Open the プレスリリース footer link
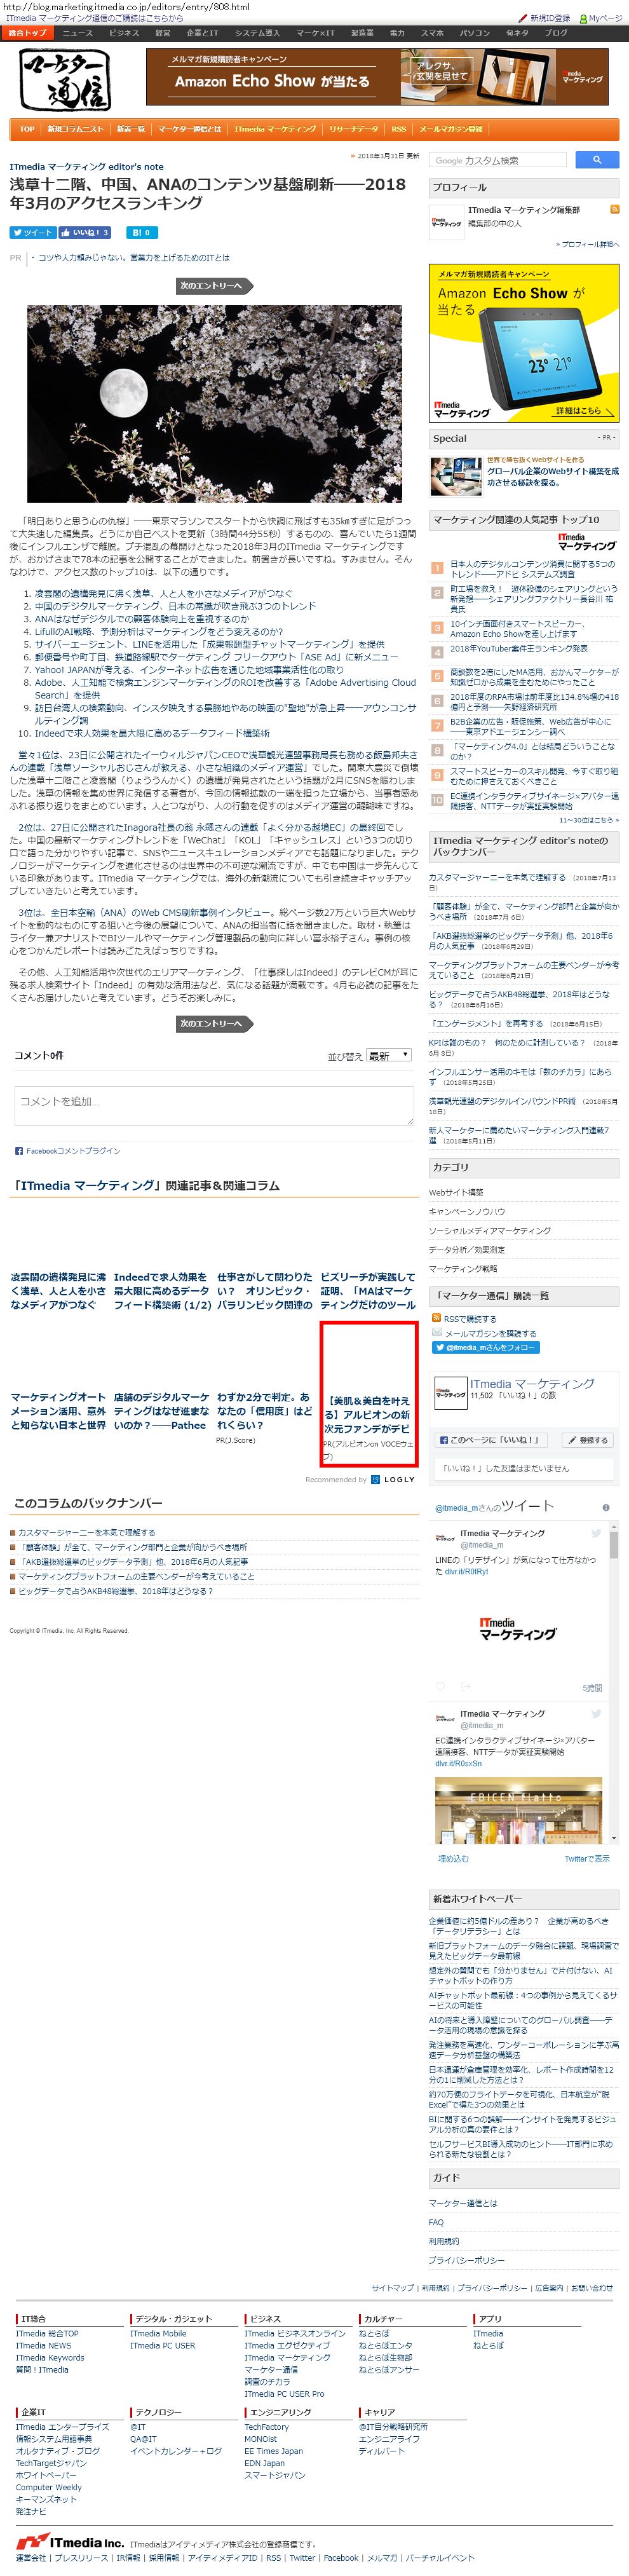This screenshot has height=2576, width=629. [82, 2557]
